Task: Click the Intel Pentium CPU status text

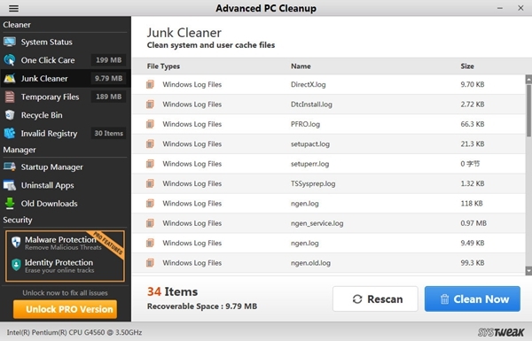Action: (74, 332)
